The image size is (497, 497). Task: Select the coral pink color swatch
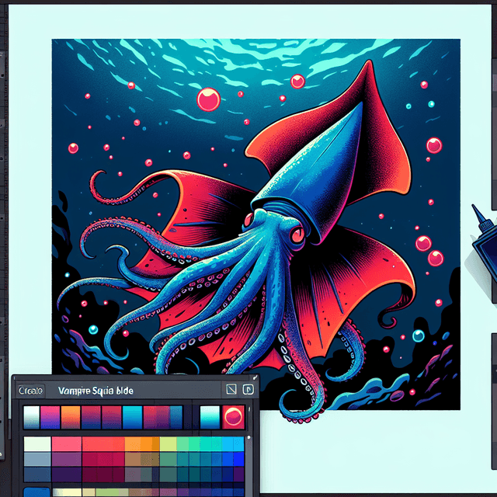[x=67, y=443]
